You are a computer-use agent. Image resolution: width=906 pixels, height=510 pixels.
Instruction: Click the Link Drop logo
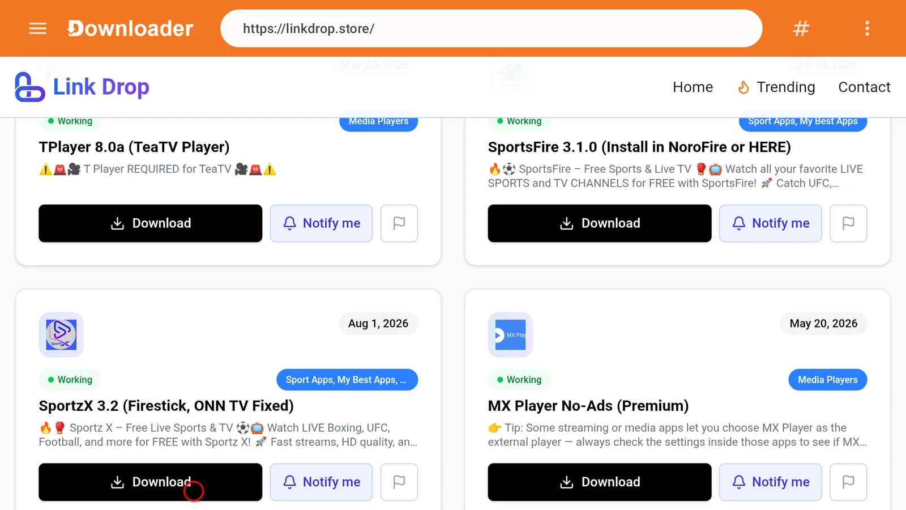[82, 87]
